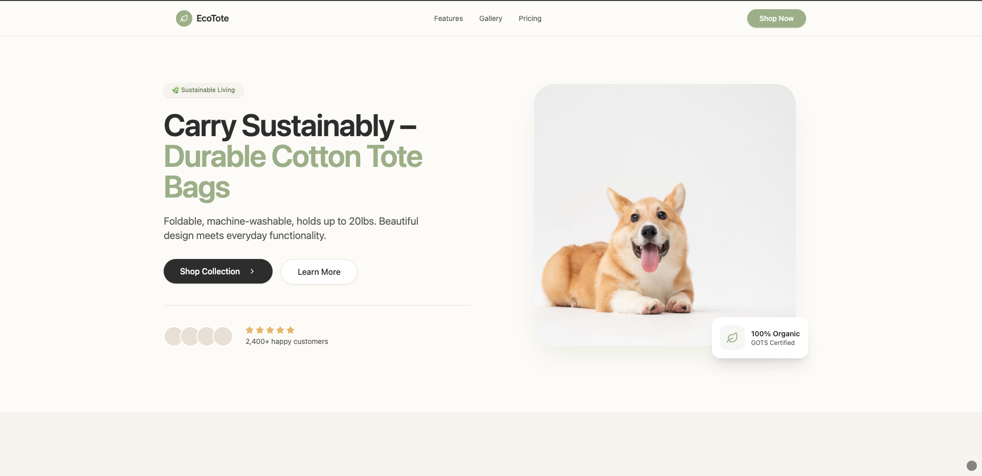
Task: Click the Shop Collection button
Action: click(x=218, y=271)
